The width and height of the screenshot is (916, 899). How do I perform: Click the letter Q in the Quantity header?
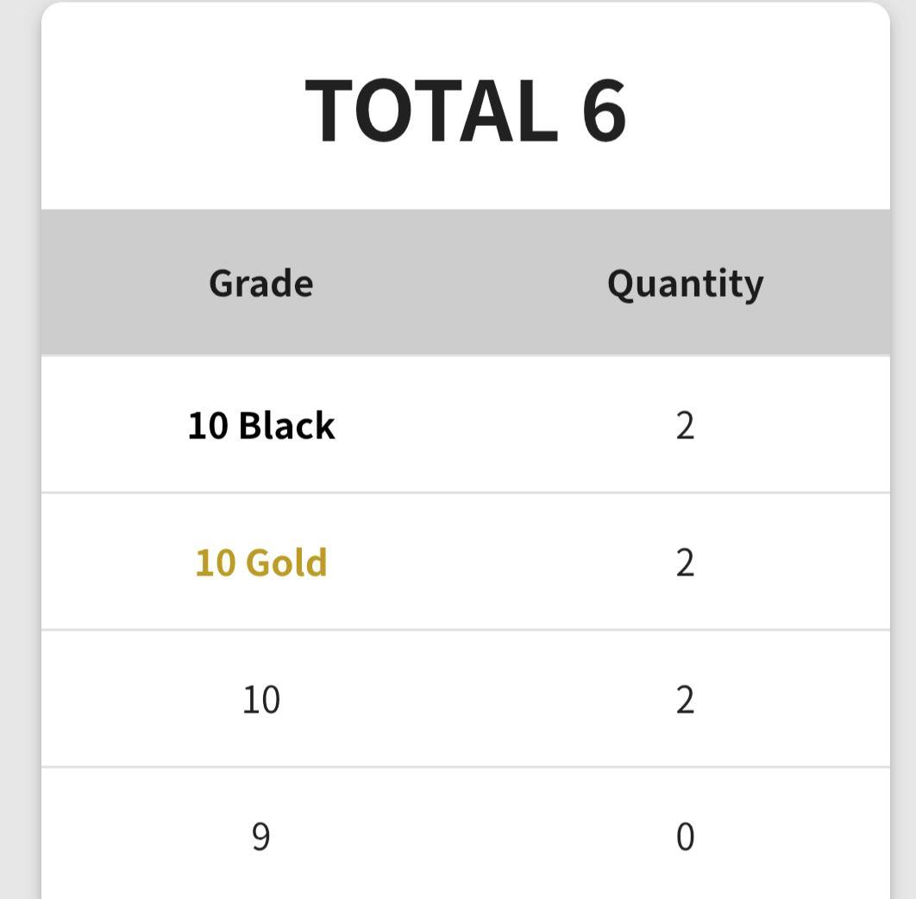pos(619,283)
